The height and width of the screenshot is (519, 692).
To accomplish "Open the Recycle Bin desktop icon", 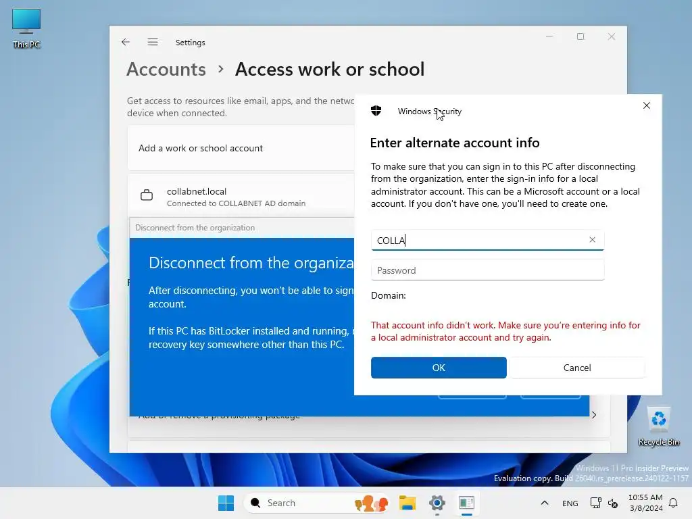I will (658, 426).
